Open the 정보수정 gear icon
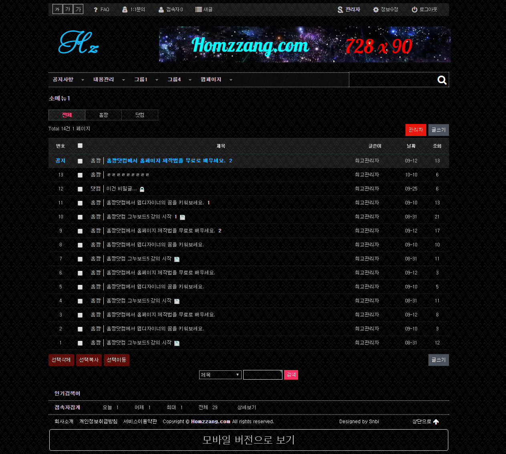 click(376, 10)
